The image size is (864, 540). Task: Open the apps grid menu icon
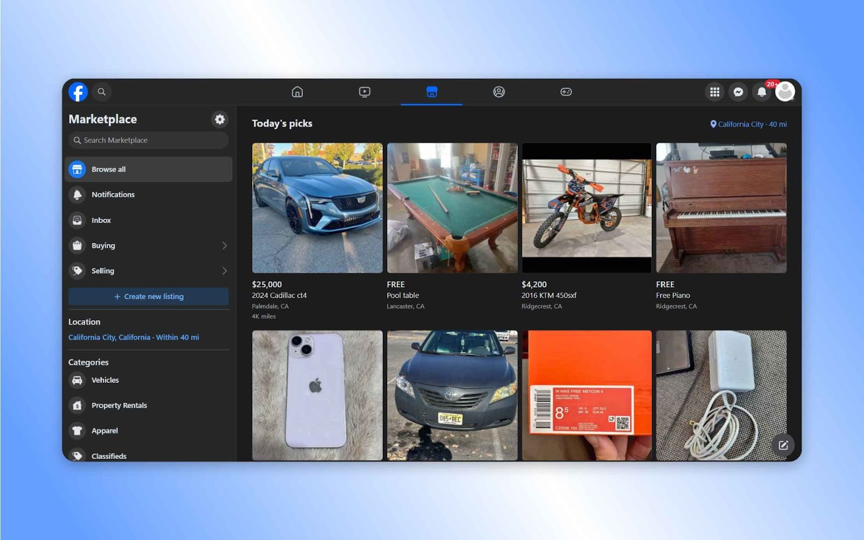(714, 92)
